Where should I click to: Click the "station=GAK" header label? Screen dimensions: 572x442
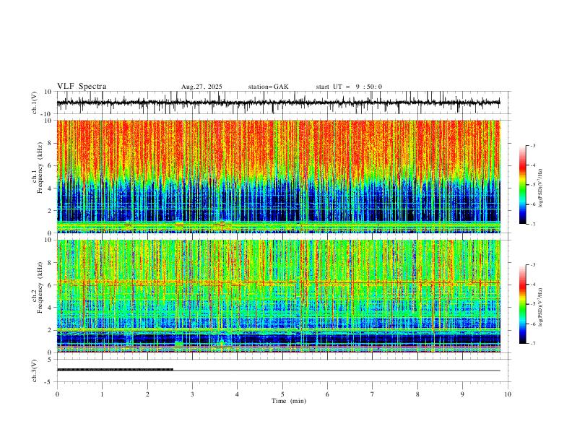(x=268, y=87)
